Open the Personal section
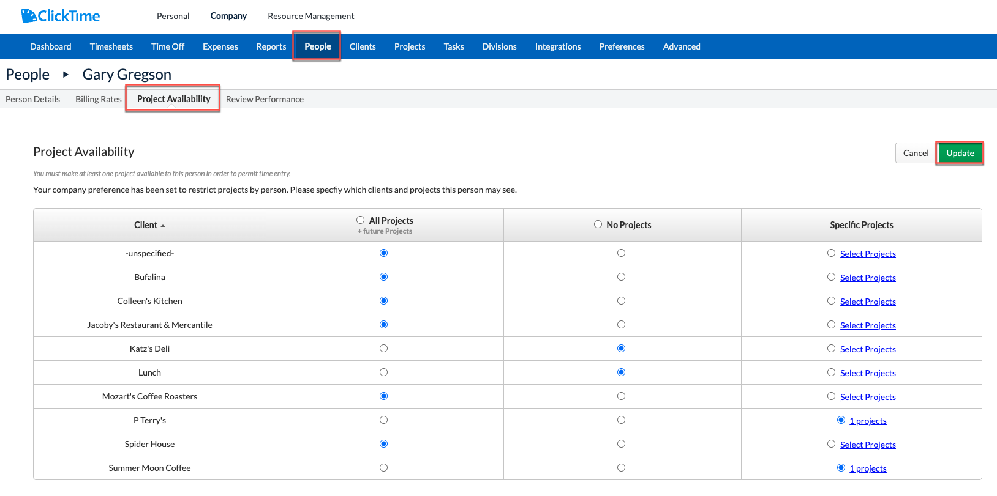The image size is (997, 496). coord(173,16)
